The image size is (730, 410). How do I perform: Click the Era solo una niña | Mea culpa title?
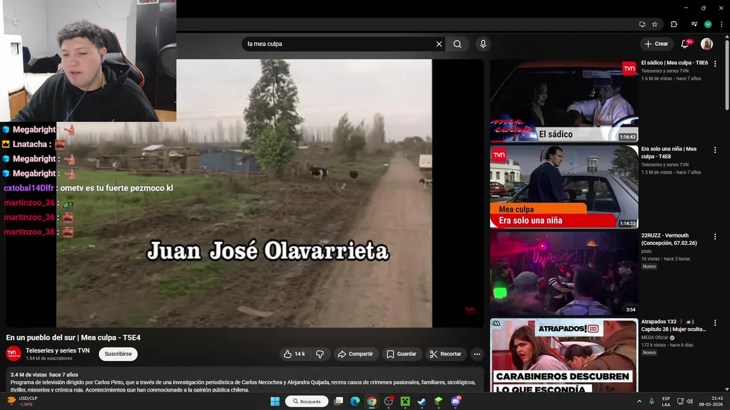669,153
